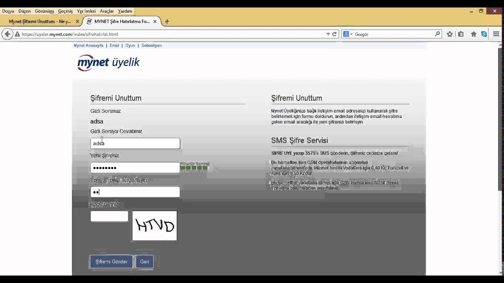Click the HTVD captcha image
Viewport: 504px width, 283px height.
click(154, 226)
